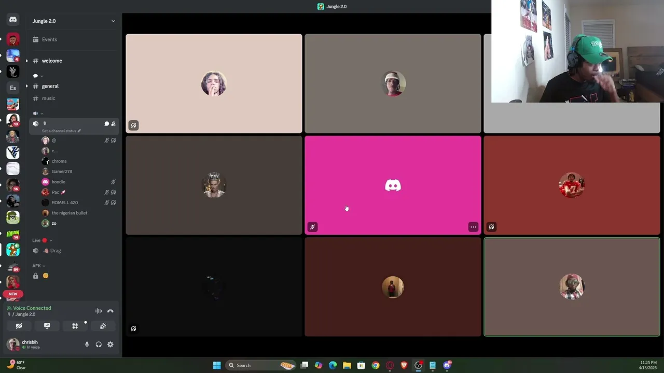This screenshot has width=664, height=373.
Task: Open more options on the pink hoodie tile
Action: pyautogui.click(x=473, y=227)
